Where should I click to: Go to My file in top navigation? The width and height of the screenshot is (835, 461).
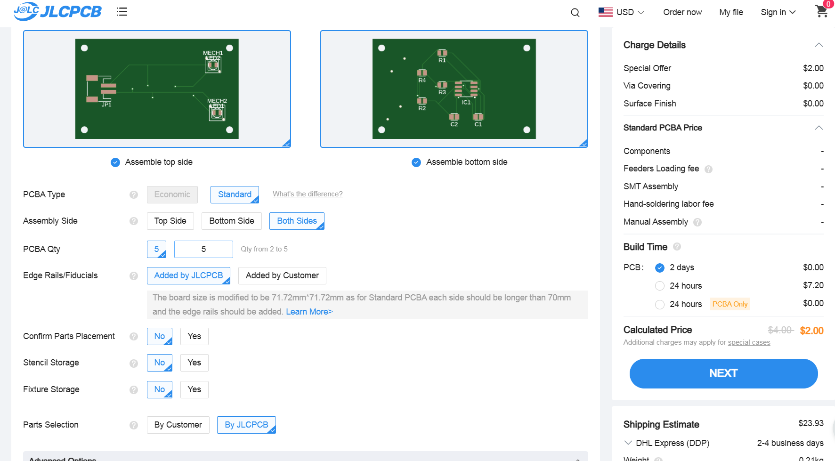pyautogui.click(x=731, y=12)
